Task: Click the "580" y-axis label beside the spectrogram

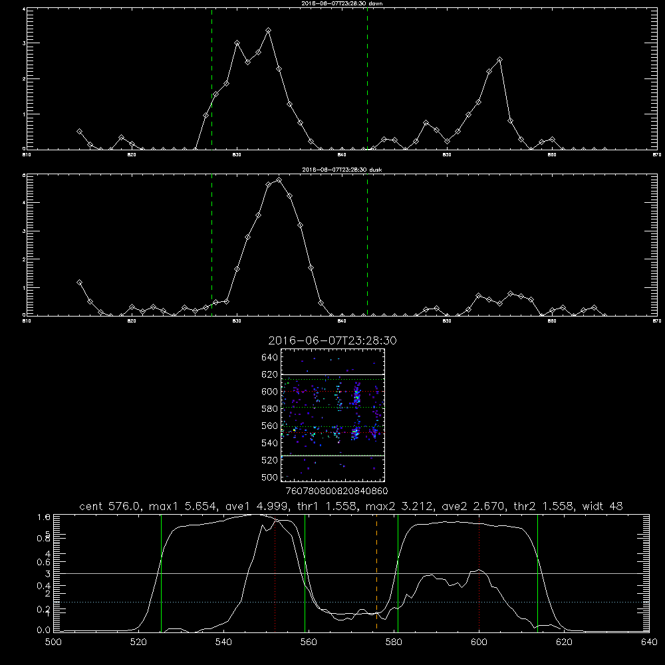Action: [270, 409]
